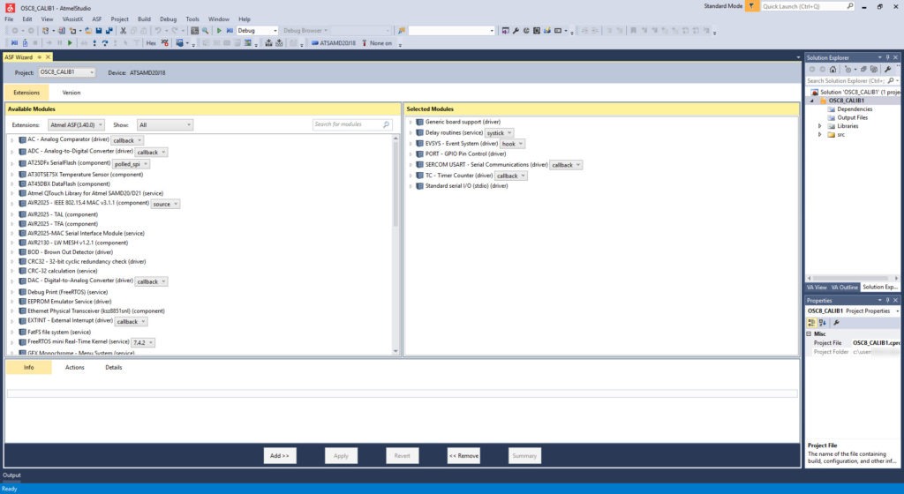This screenshot has height=494, width=904.
Task: Pin toggle for the Properties panel
Action: coord(888,301)
